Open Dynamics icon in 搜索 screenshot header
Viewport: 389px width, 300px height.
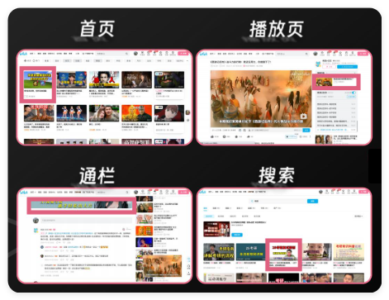point(338,192)
